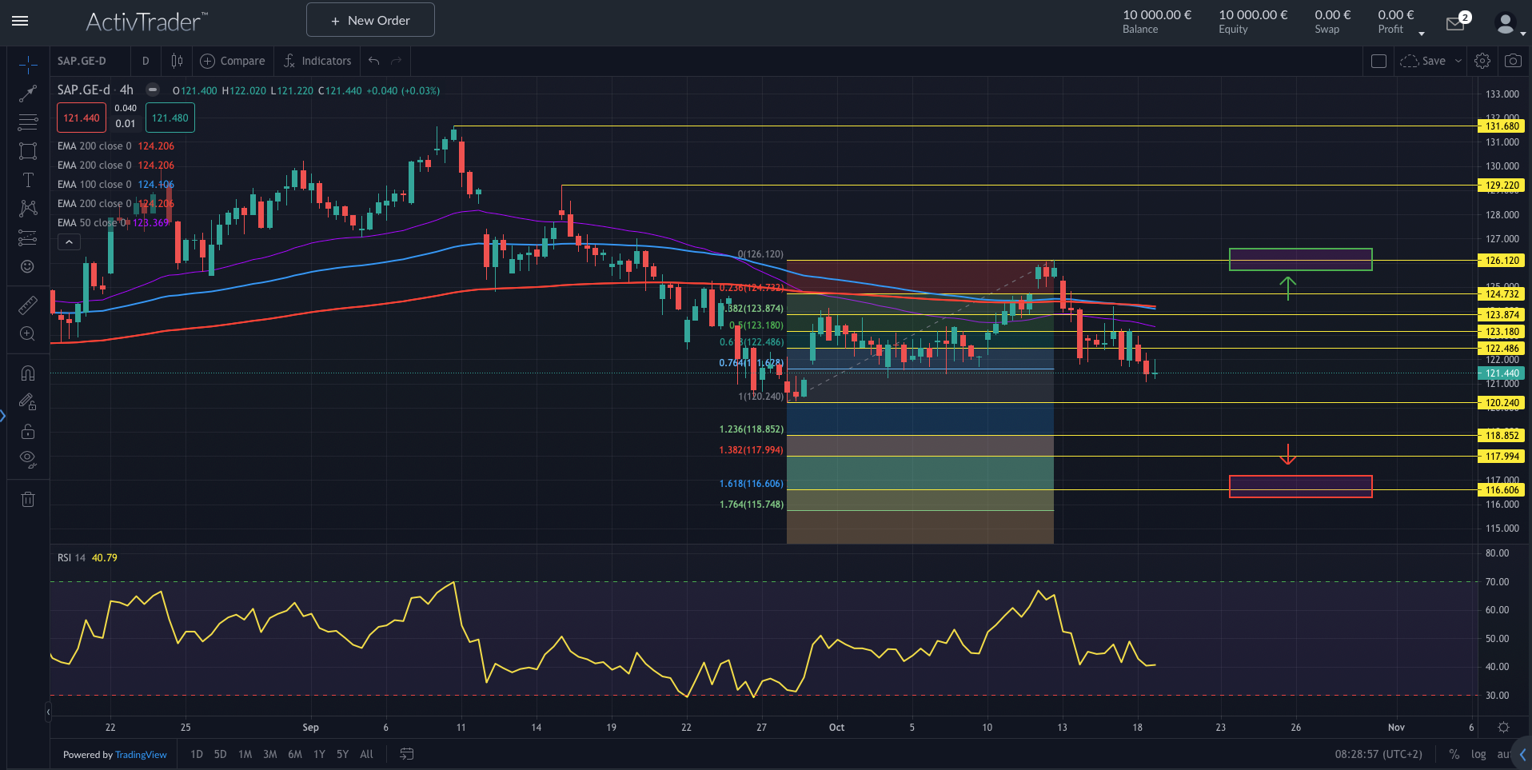
Task: Select the text annotation tool
Action: click(28, 180)
